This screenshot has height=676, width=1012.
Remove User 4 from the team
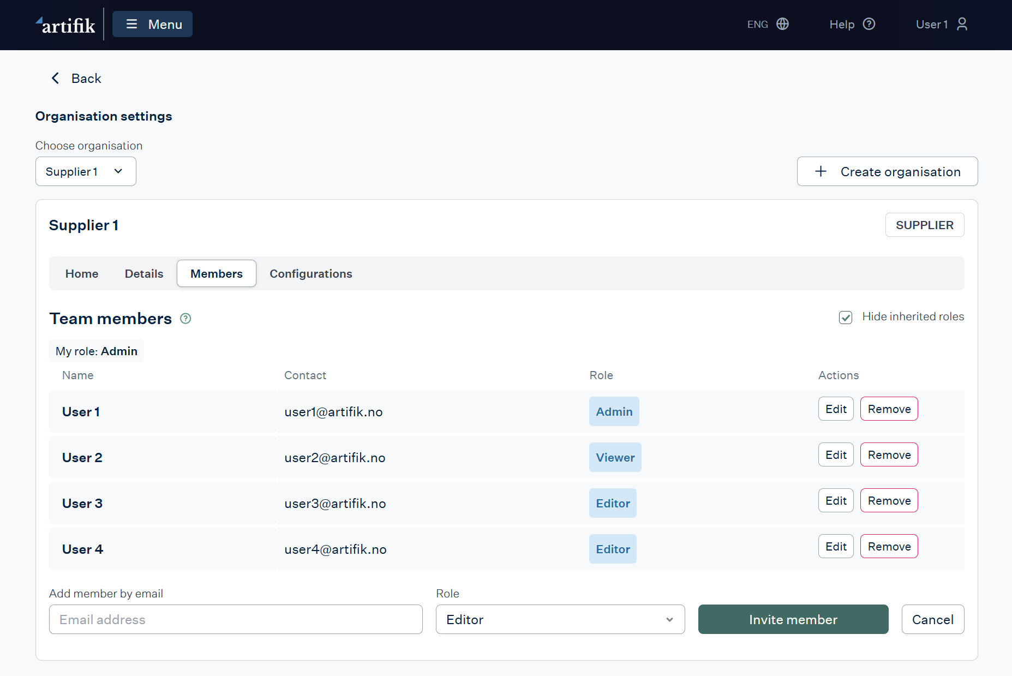pos(889,546)
